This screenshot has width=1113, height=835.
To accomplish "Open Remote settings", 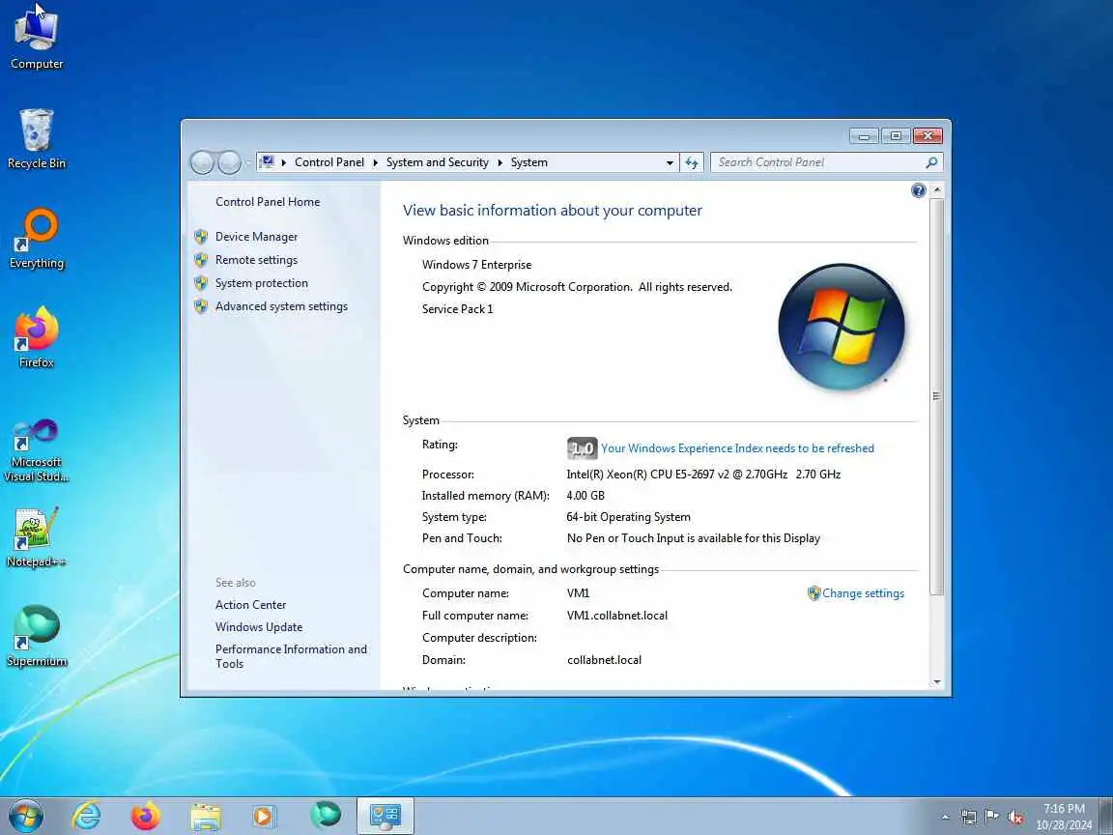I will pos(256,260).
